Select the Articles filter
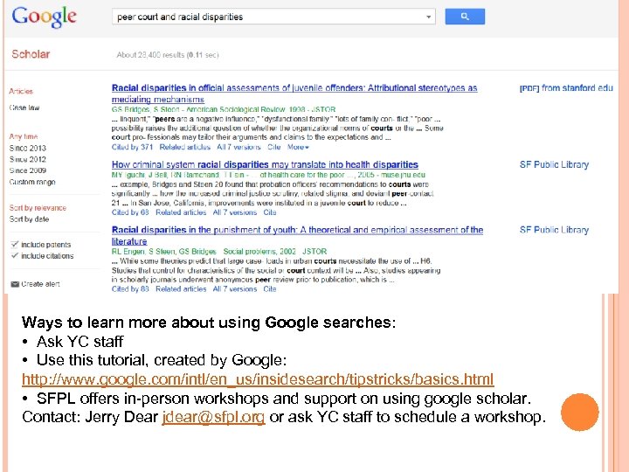This screenshot has width=629, height=472. pos(21,91)
